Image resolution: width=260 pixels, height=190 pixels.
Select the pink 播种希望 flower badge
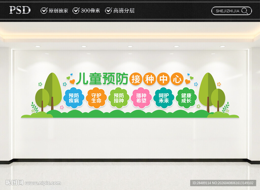141,98
